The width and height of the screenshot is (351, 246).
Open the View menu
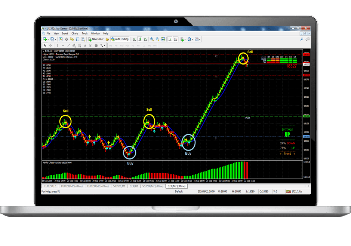(56, 34)
